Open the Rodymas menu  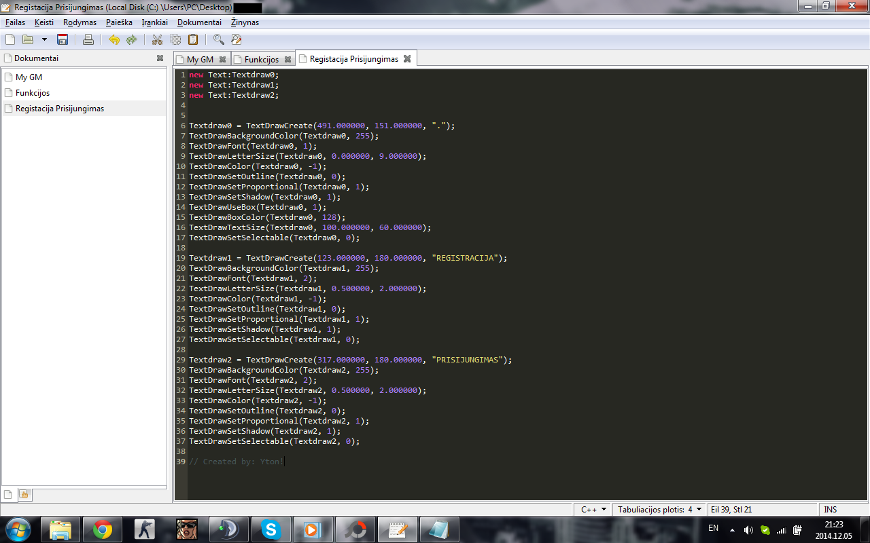pyautogui.click(x=80, y=22)
